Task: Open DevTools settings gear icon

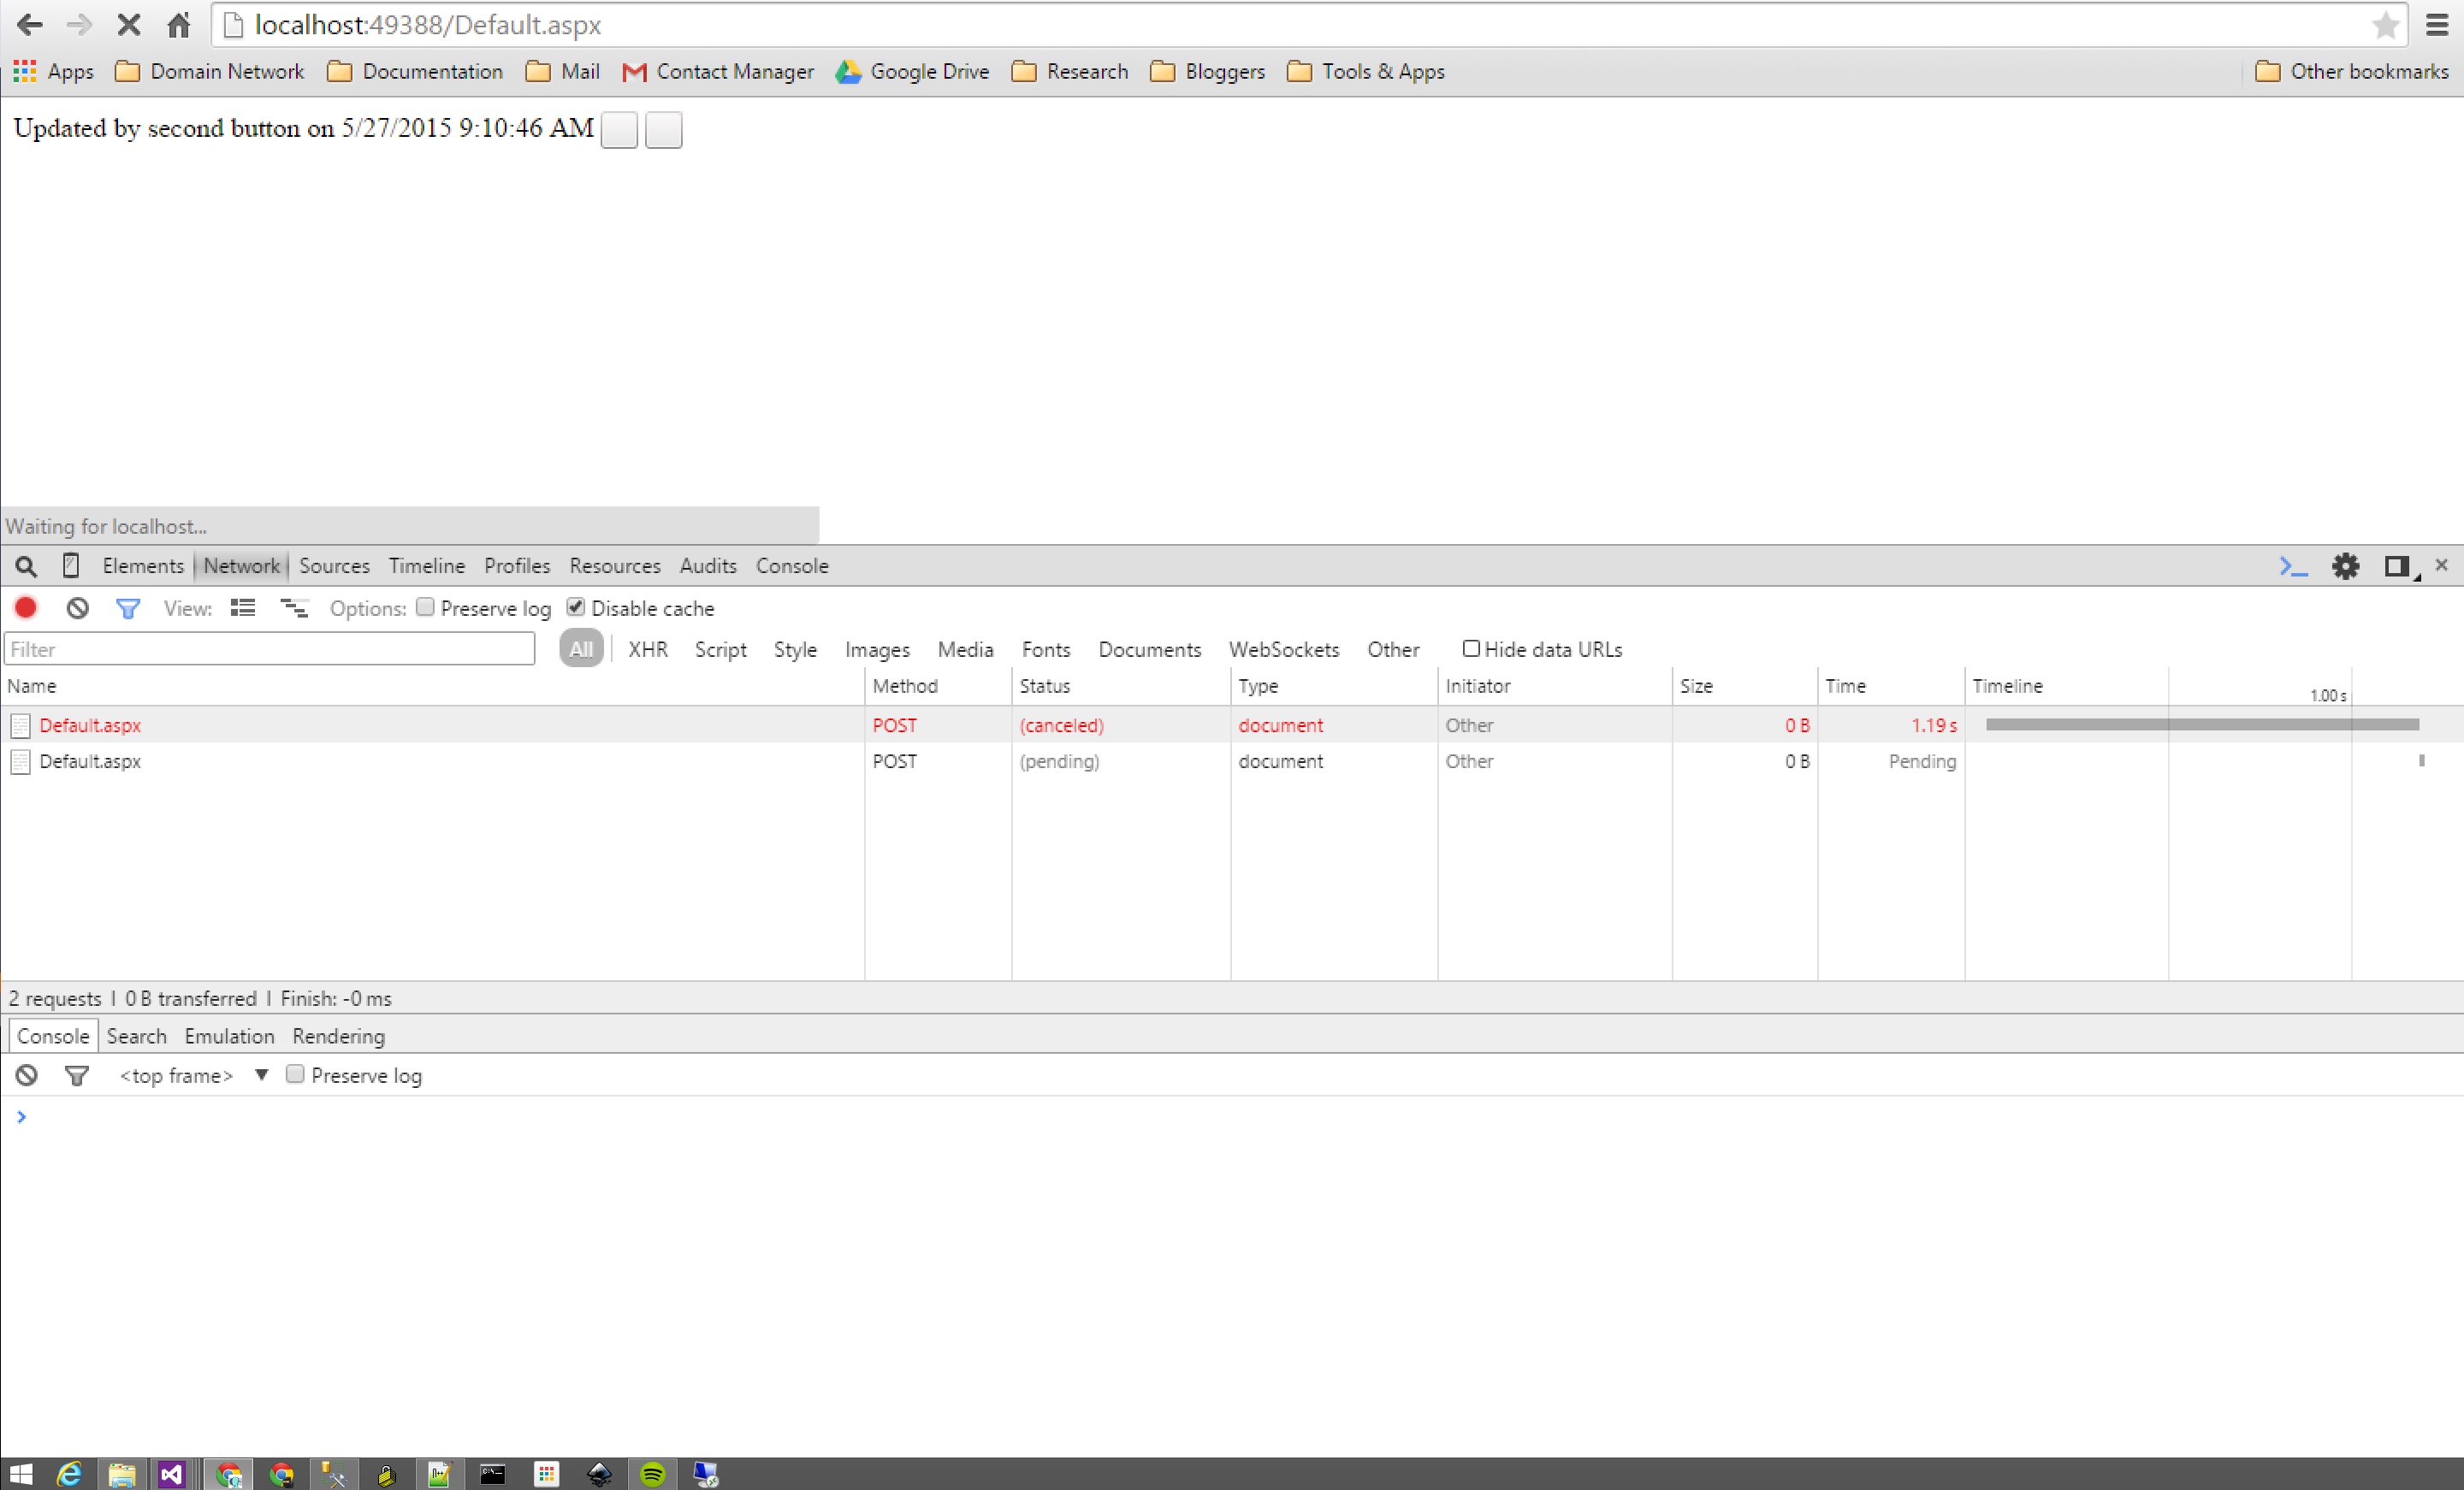Action: point(2345,566)
